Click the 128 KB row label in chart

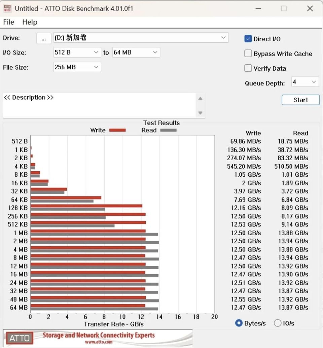pyautogui.click(x=18, y=208)
